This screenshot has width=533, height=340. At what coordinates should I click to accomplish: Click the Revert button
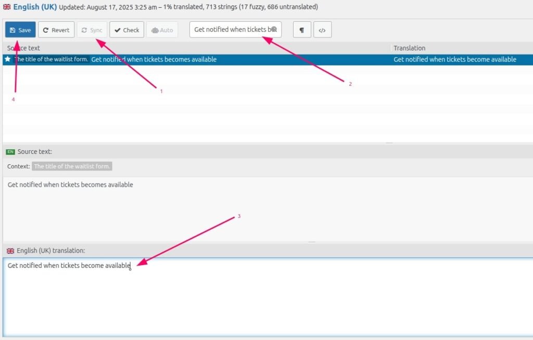tap(56, 30)
